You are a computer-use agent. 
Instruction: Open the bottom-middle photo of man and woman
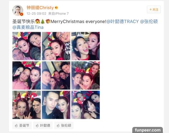point(56,105)
